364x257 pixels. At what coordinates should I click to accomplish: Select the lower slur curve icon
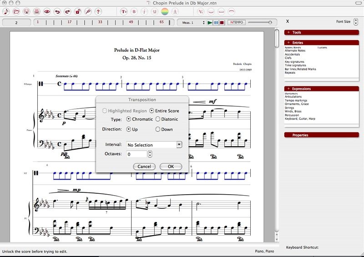(x=211, y=12)
